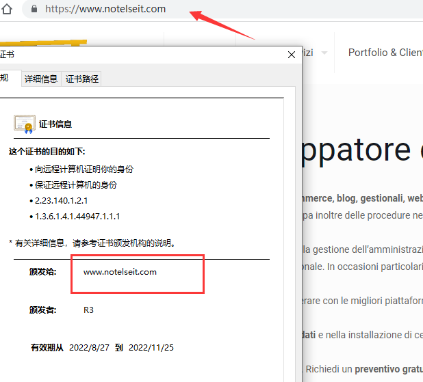Click the 有效期从 label
Viewport: 423px width, 382px height.
[x=47, y=348]
